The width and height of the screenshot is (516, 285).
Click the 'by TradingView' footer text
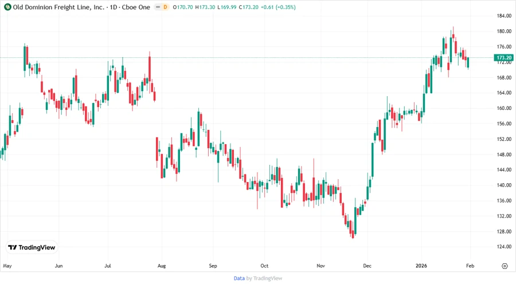click(264, 278)
